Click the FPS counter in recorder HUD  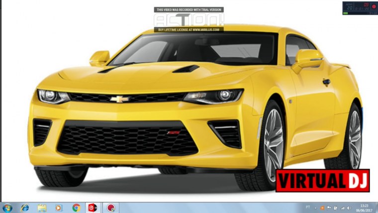(350, 8)
